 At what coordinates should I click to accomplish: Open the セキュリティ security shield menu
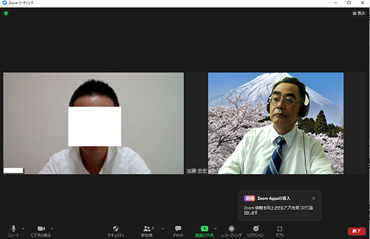point(116,231)
